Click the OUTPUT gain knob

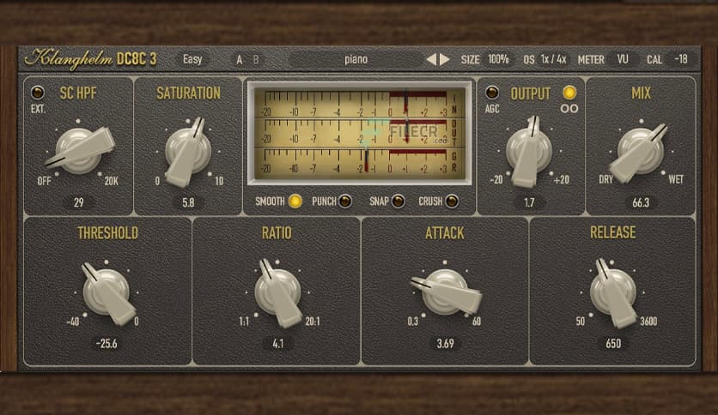click(529, 151)
